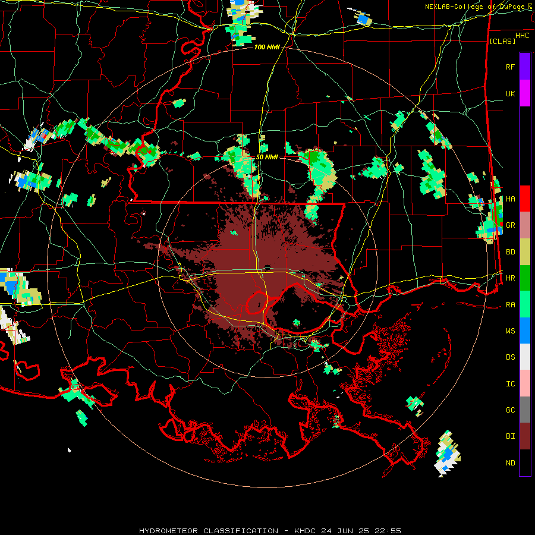Pick the light green RA legend swatch
The width and height of the screenshot is (535, 535).
click(x=525, y=304)
